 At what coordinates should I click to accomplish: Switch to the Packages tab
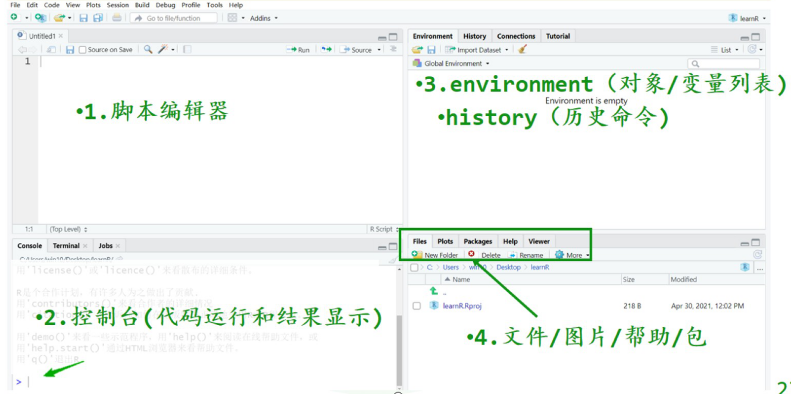pos(478,241)
